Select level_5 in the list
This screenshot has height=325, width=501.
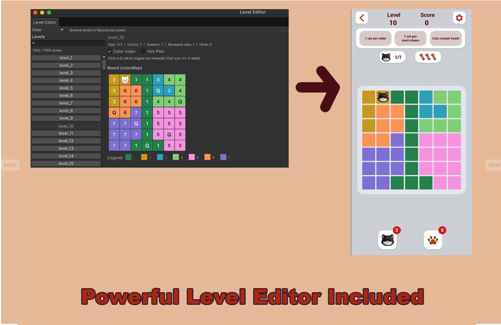coord(66,88)
